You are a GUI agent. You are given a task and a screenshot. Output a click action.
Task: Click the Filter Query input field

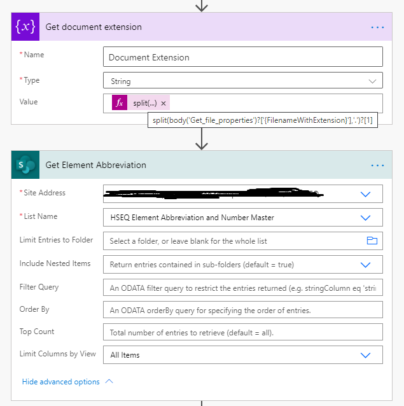243,288
